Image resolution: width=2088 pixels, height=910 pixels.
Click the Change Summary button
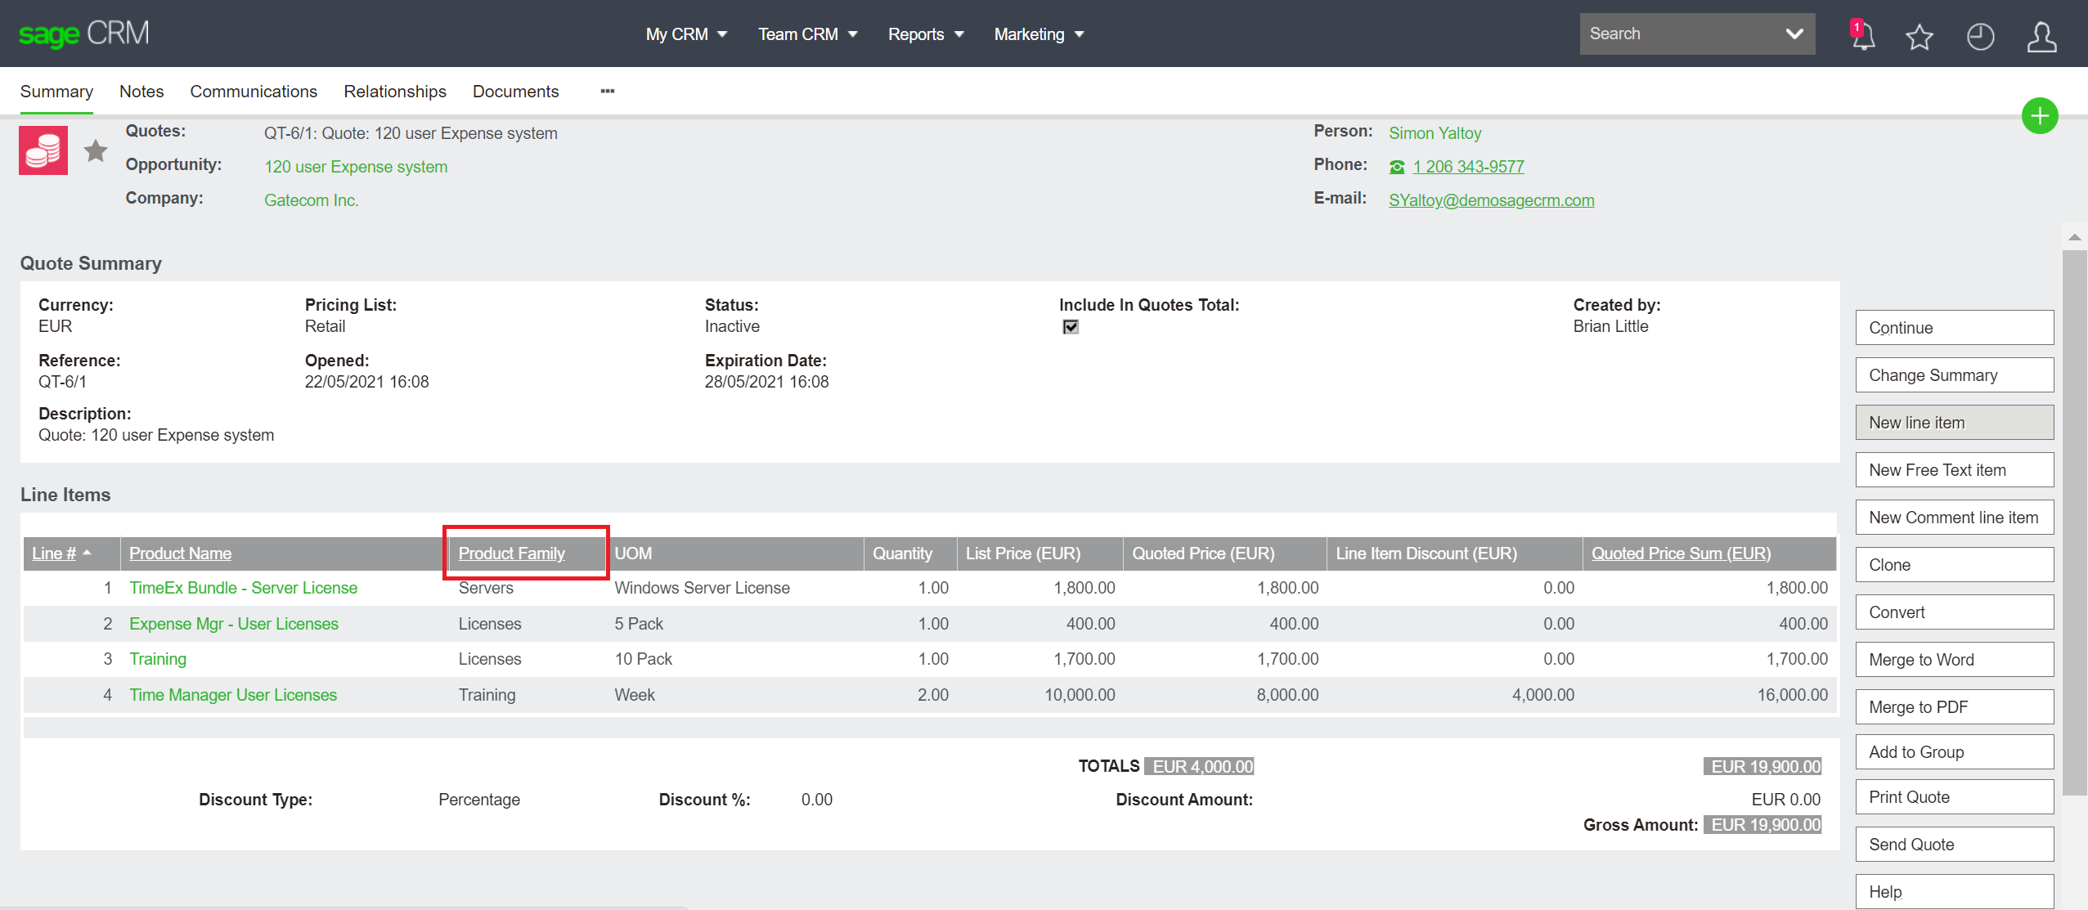[1954, 375]
